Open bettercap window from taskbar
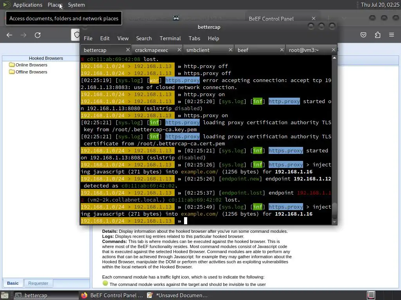This screenshot has width=401, height=300. coord(45,295)
